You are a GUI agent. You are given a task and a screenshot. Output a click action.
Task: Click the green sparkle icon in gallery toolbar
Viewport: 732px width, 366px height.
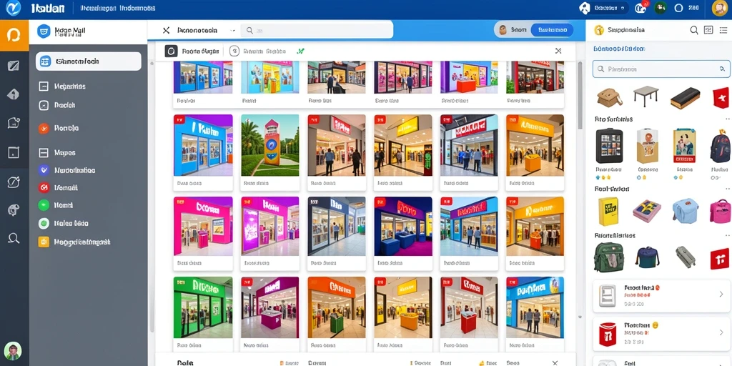(301, 51)
